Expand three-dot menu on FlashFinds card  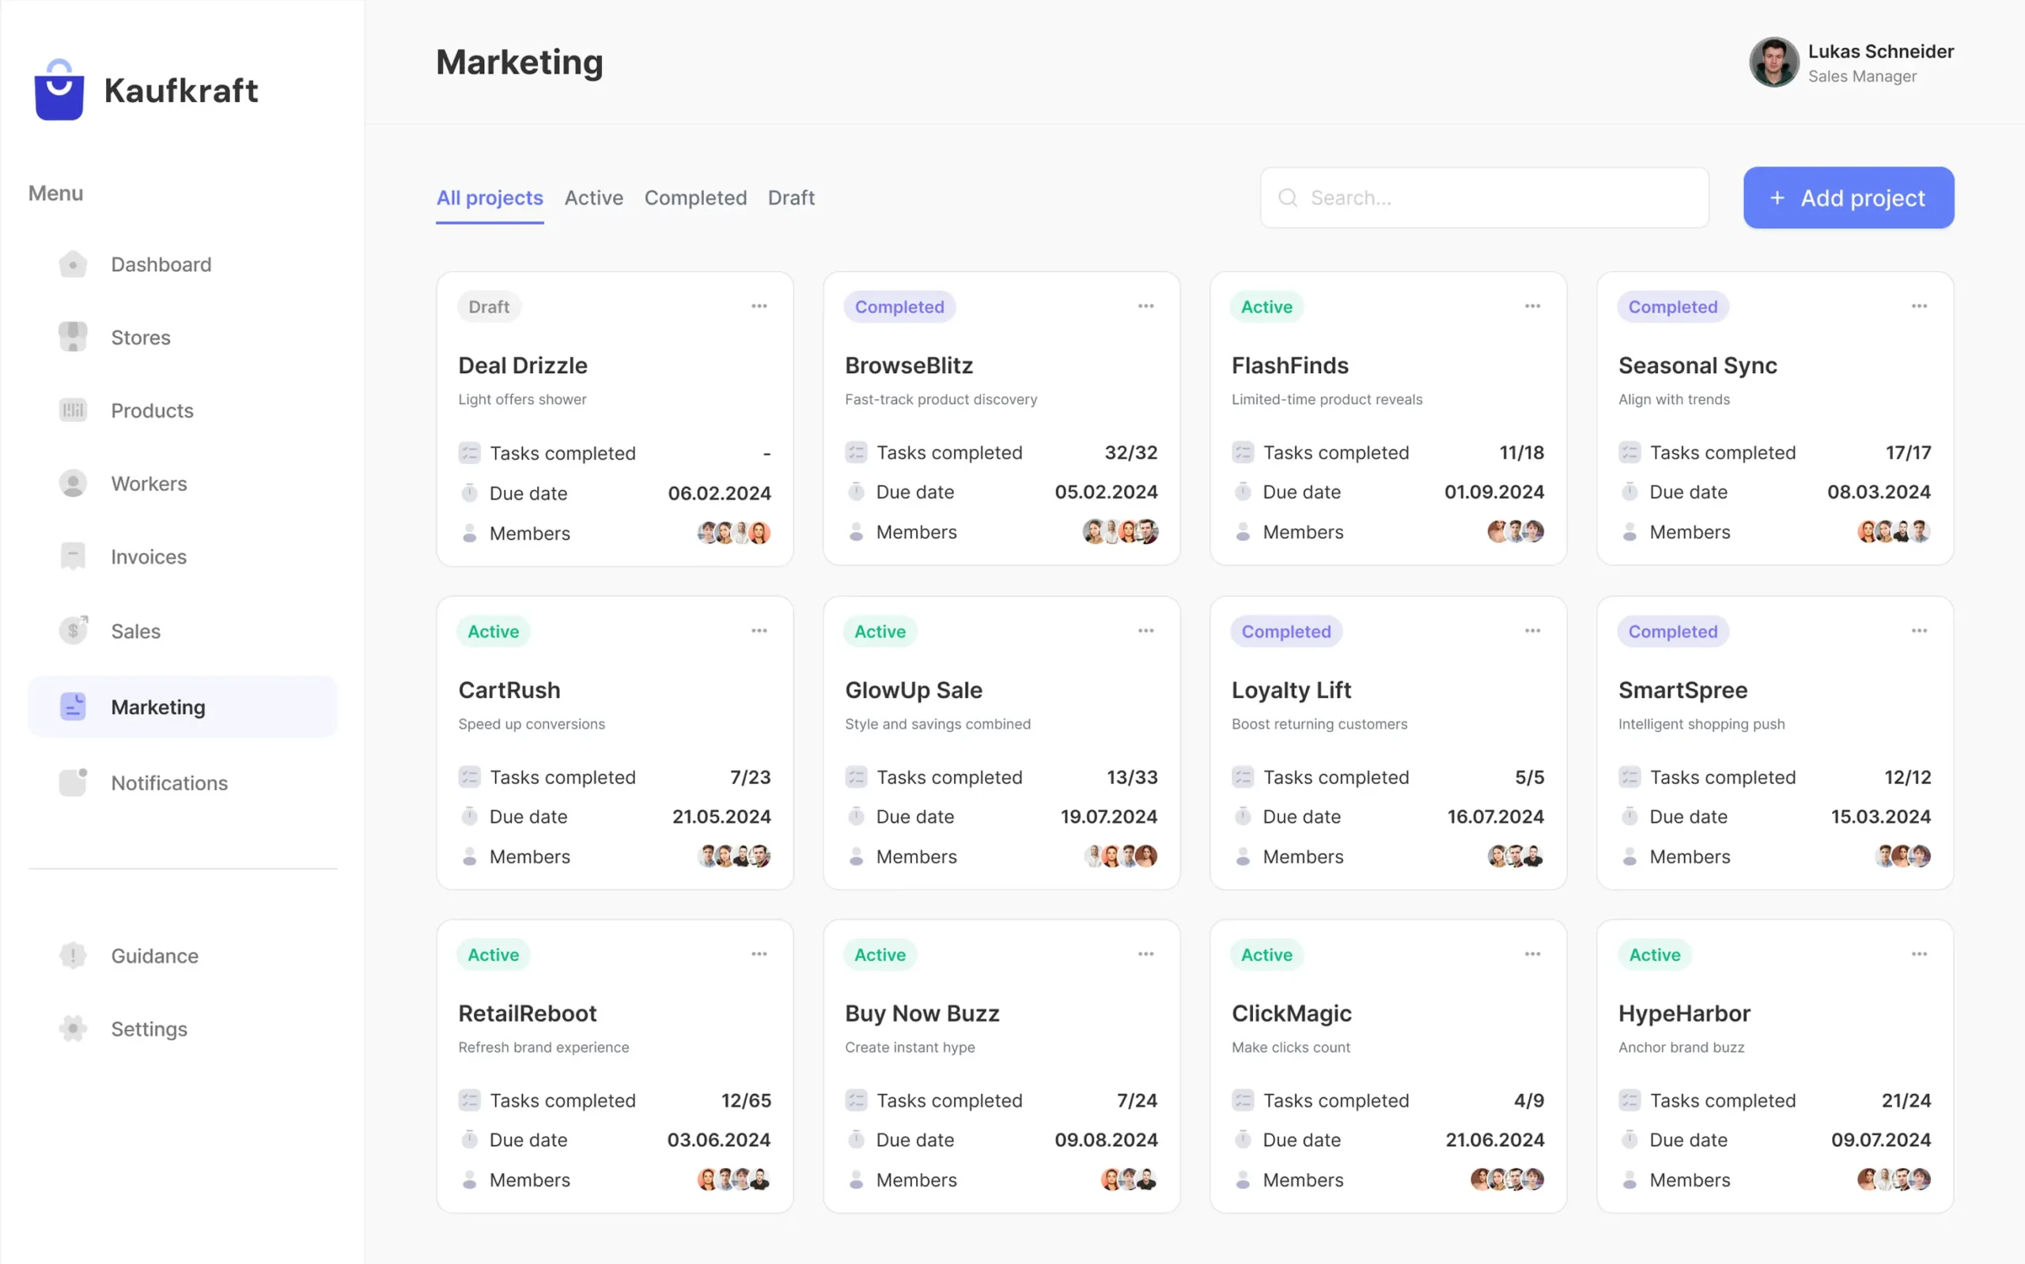point(1531,306)
